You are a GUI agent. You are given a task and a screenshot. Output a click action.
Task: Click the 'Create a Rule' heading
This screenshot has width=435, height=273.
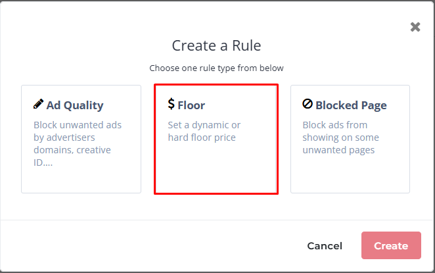[x=216, y=45]
